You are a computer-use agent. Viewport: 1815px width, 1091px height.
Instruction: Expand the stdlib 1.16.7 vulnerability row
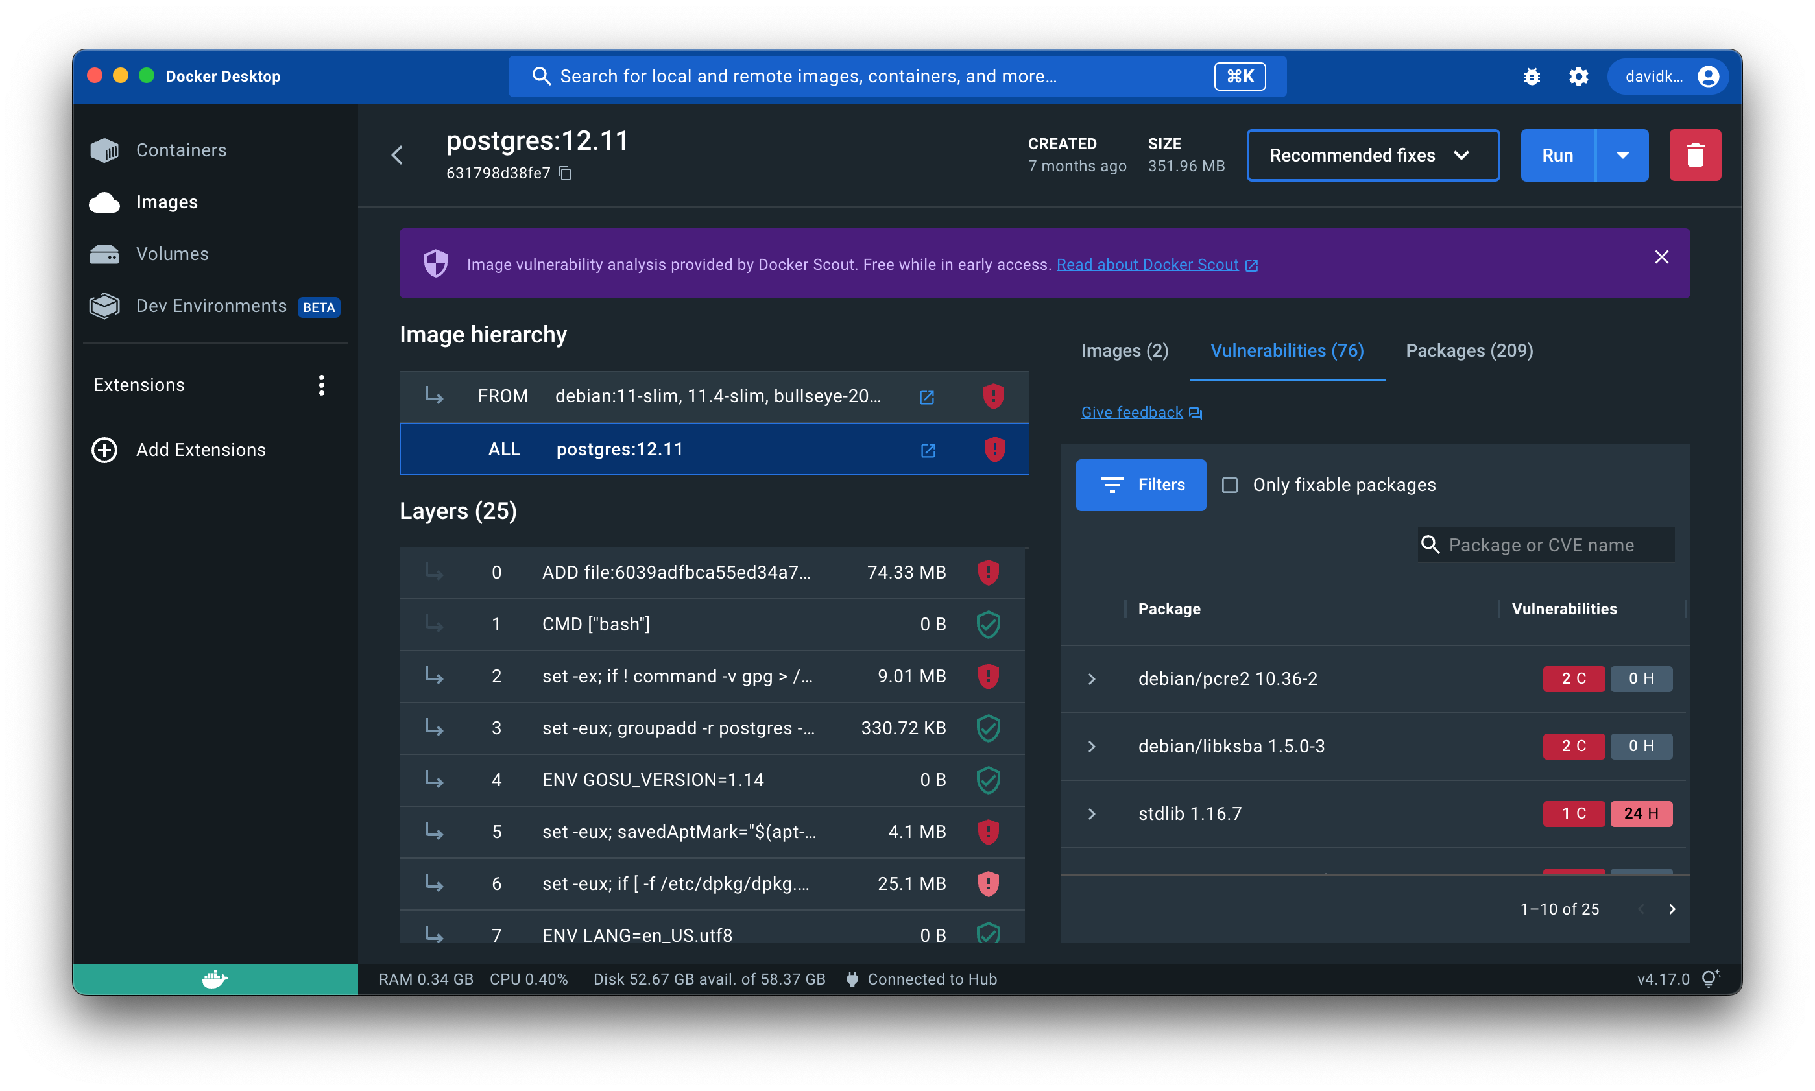(1093, 813)
